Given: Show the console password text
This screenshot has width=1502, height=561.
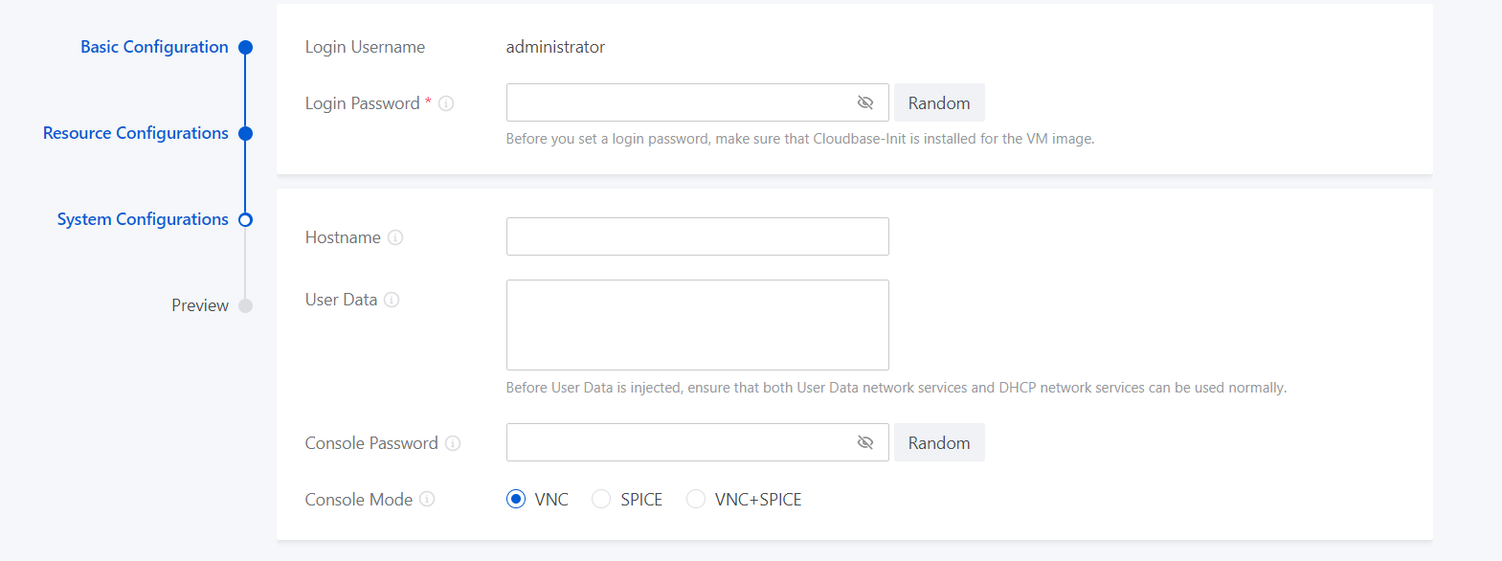Looking at the screenshot, I should pos(865,442).
